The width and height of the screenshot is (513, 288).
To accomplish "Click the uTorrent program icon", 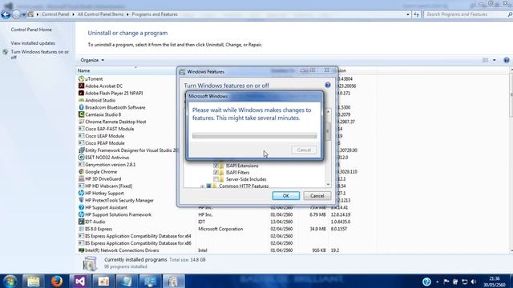I will pyautogui.click(x=81, y=78).
